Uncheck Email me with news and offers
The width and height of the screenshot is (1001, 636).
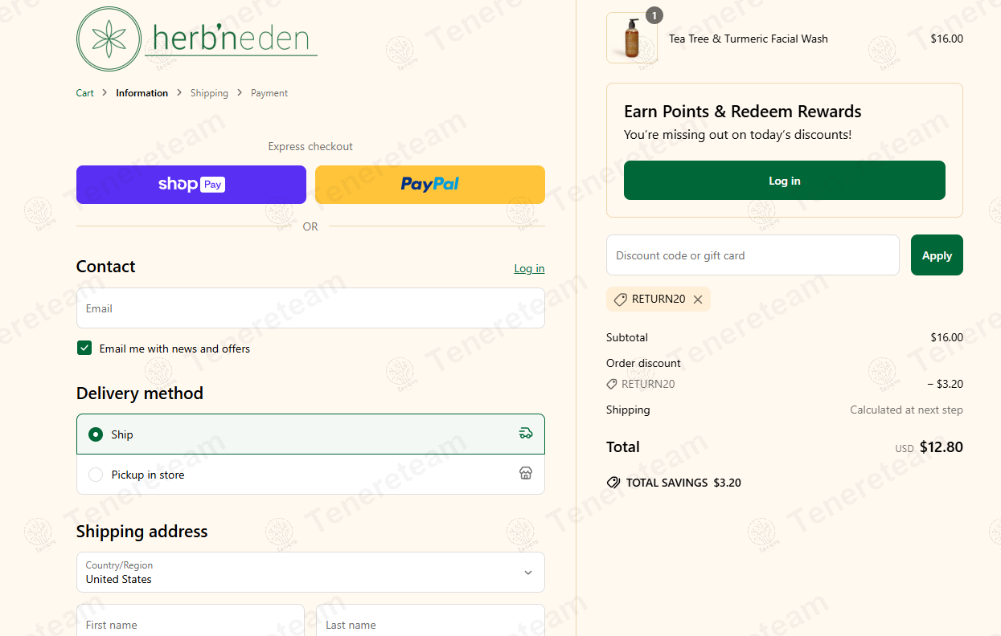[x=84, y=349]
